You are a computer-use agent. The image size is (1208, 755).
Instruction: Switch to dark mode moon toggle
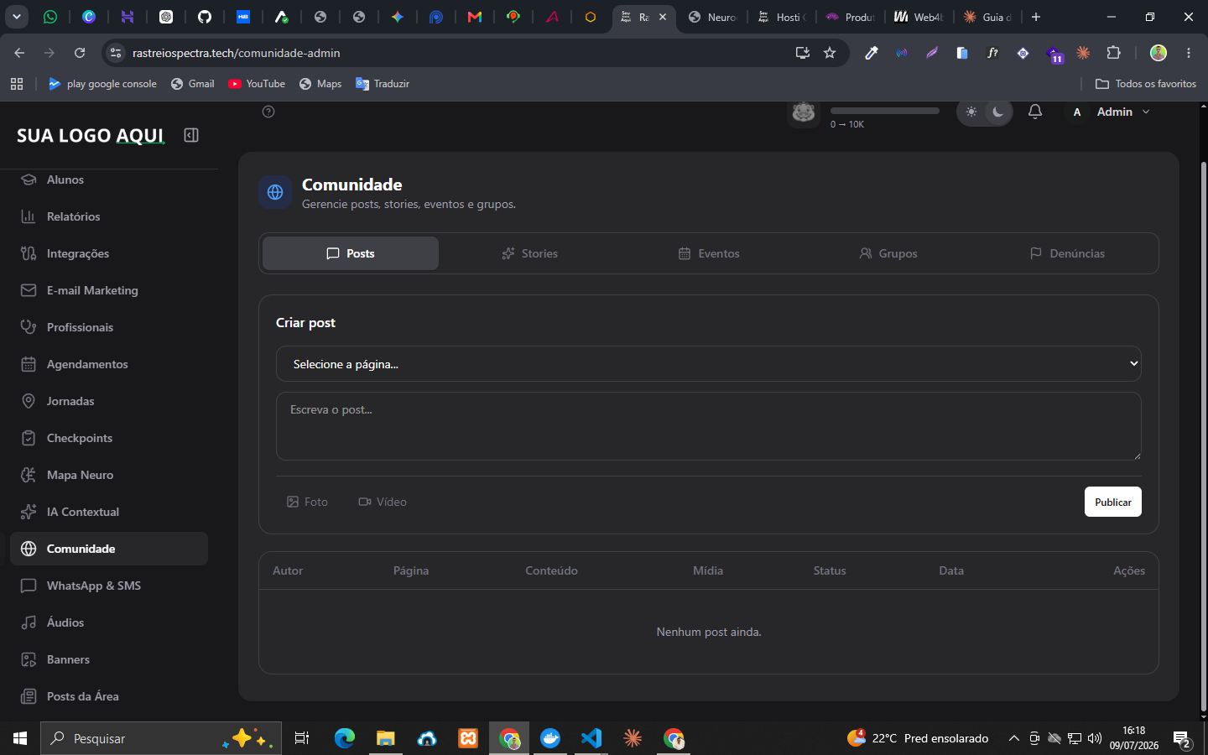[x=998, y=112]
